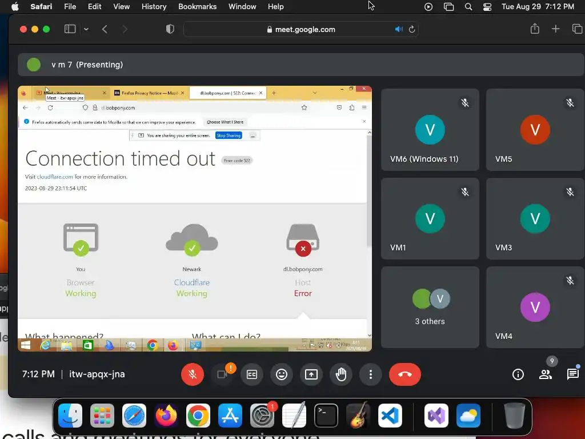Open GarageBand from the Dock

coord(358,416)
